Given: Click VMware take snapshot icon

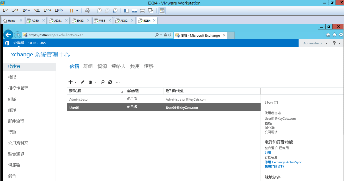Looking at the screenshot, I should [99, 10].
